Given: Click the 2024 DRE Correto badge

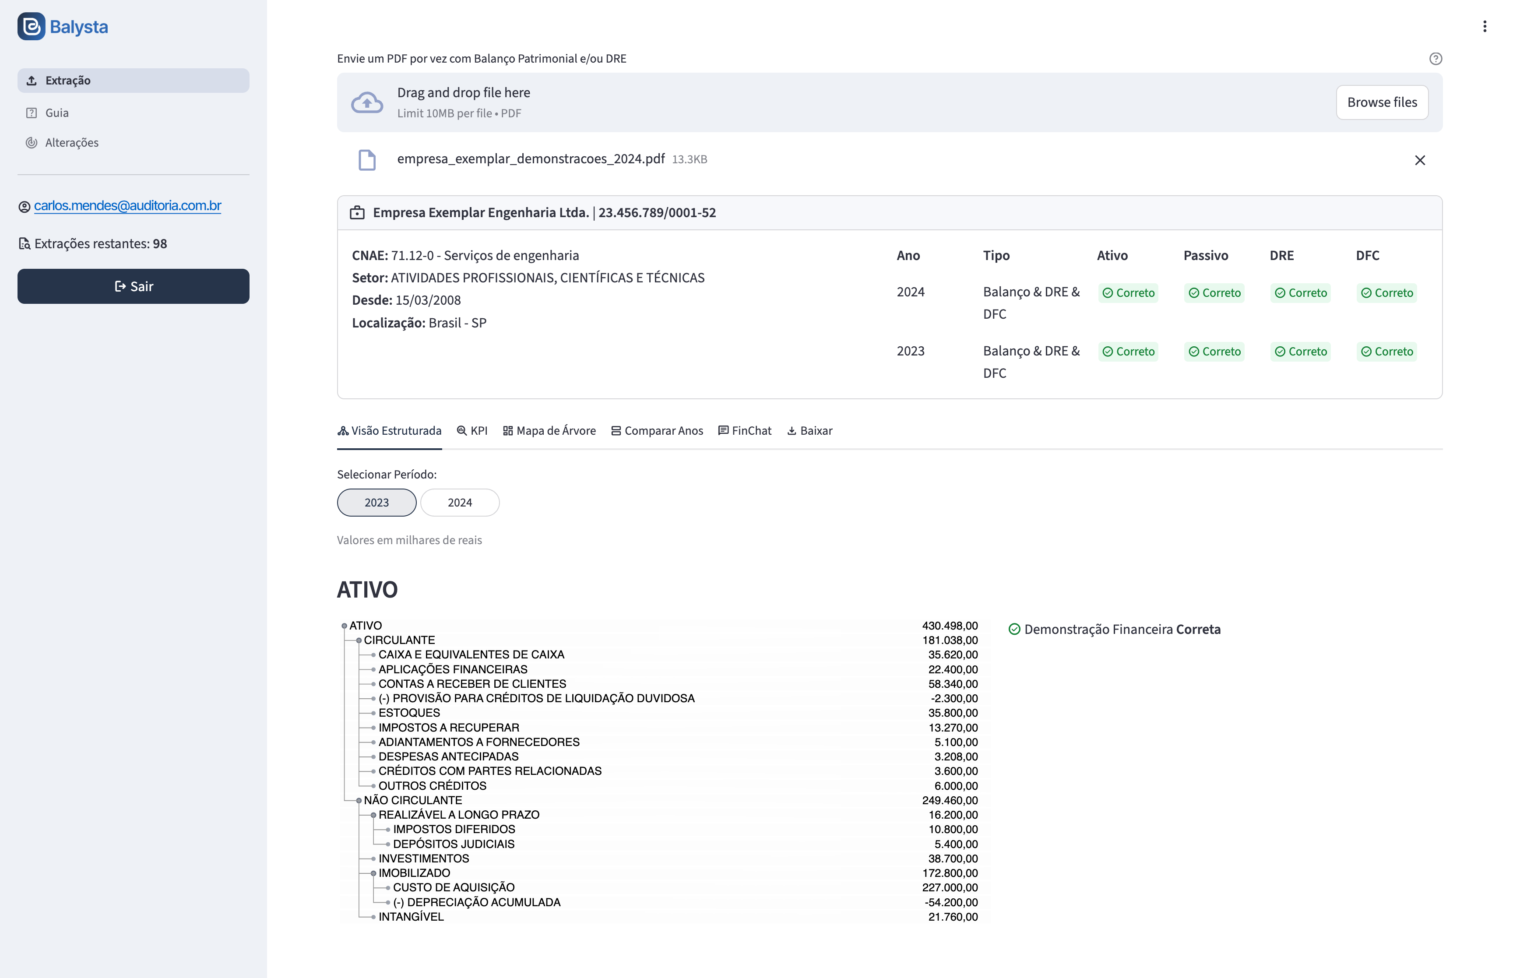Looking at the screenshot, I should click(x=1301, y=293).
